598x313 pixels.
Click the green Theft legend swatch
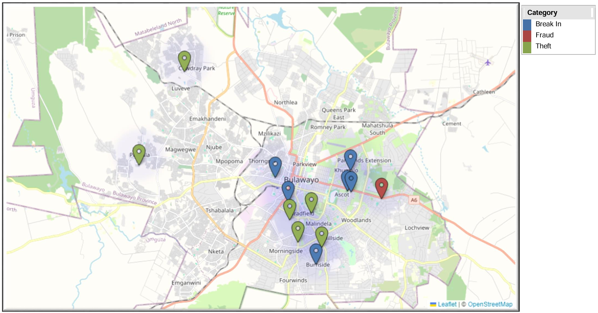click(527, 46)
